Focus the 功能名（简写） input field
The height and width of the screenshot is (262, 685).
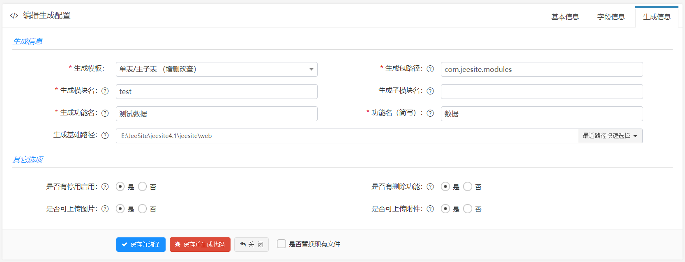pyautogui.click(x=542, y=114)
